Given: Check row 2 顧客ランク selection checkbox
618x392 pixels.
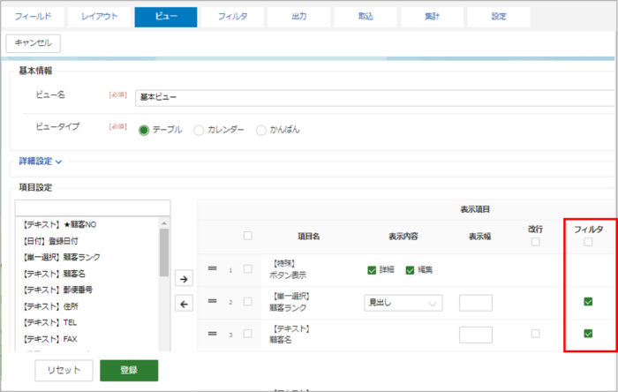Looking at the screenshot, I should coord(247,301).
